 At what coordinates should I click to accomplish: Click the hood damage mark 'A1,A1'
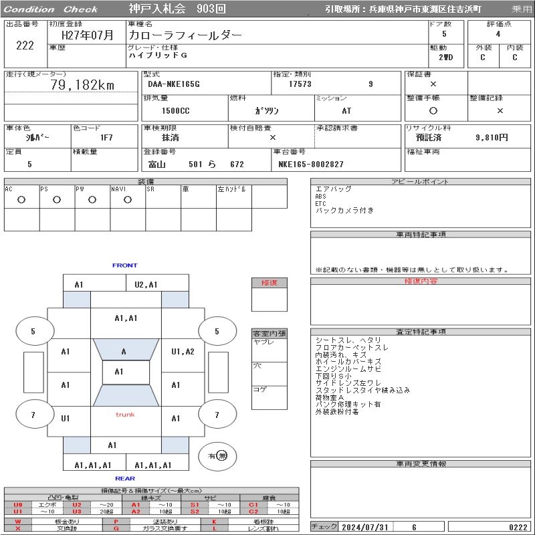(x=126, y=318)
